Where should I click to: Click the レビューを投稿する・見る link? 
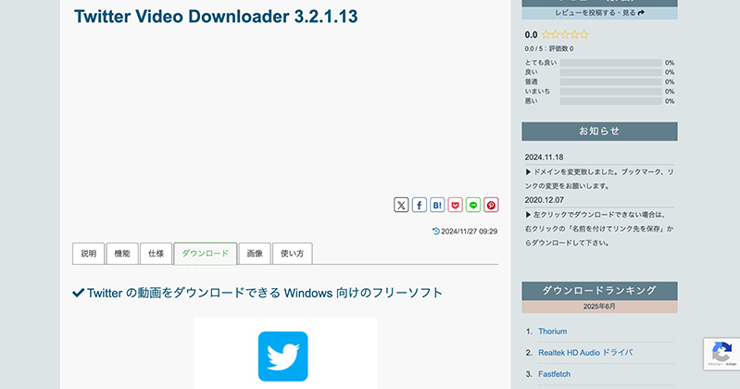(599, 13)
